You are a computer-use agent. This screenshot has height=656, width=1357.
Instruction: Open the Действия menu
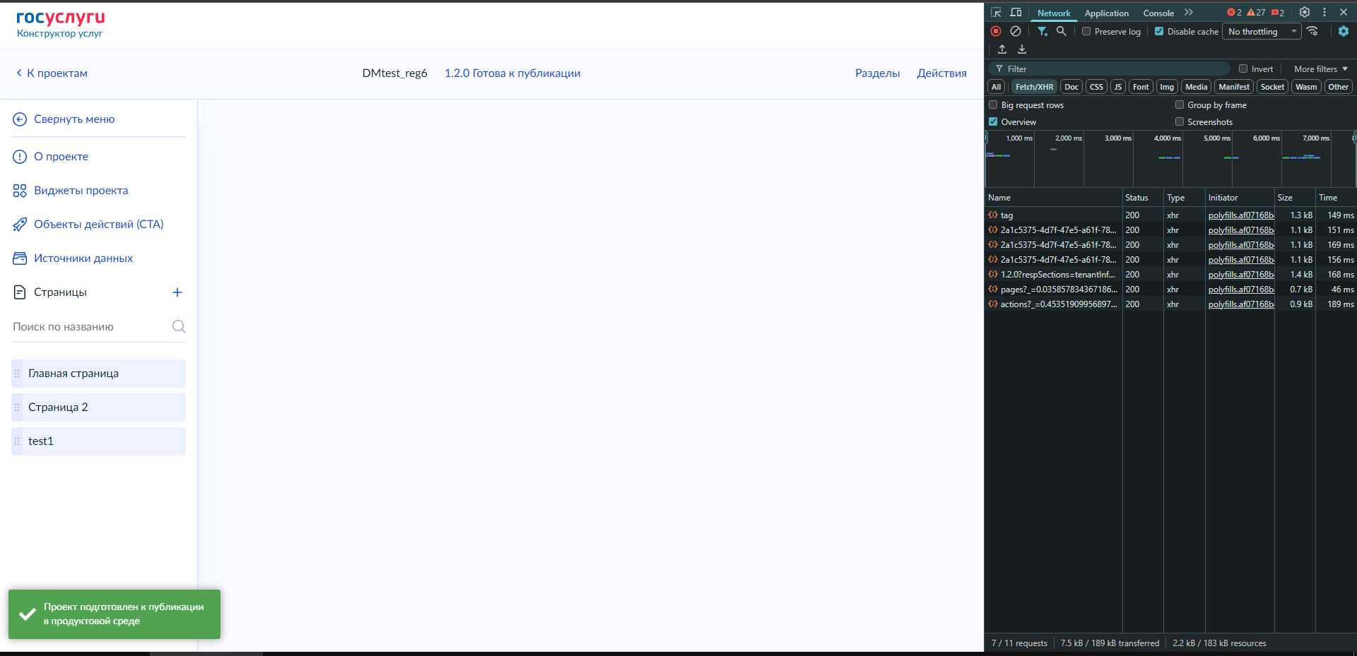tap(941, 73)
